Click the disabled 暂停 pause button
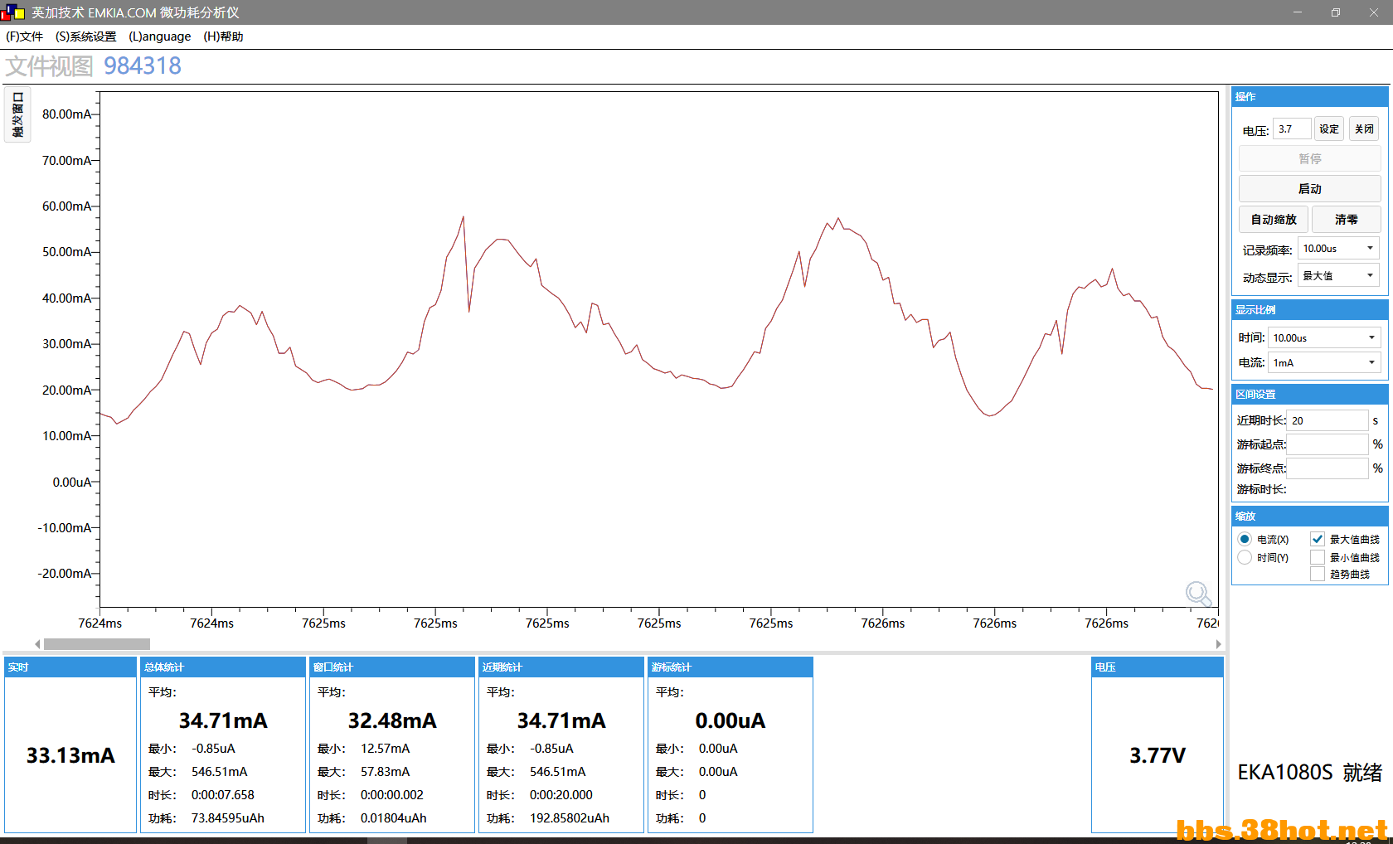Screen dimensions: 1393x844 tap(1310, 158)
